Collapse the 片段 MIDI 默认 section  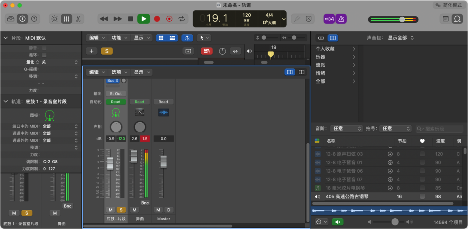pos(5,38)
